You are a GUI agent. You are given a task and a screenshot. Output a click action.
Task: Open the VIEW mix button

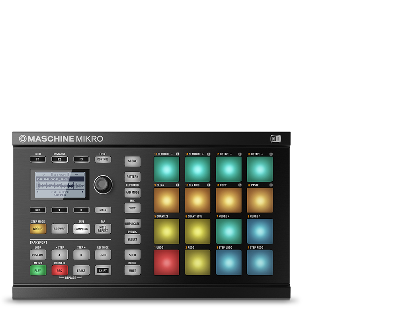click(132, 208)
